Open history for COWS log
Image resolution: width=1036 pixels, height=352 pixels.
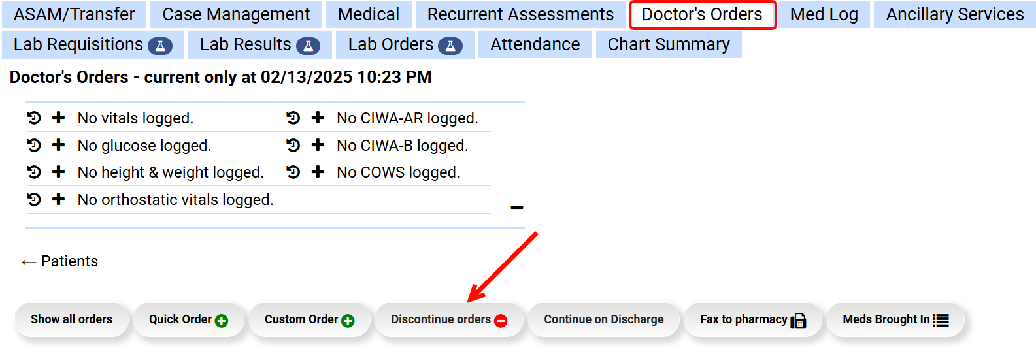[293, 172]
